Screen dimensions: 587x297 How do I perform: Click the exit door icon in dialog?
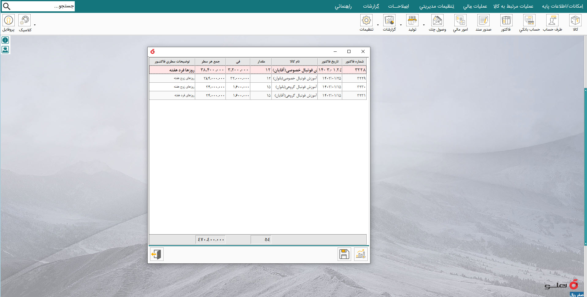coord(157,254)
